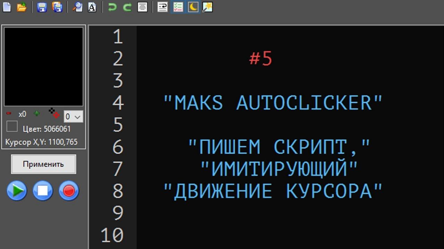Click line number 3 in gutter
Viewport: 444px width, 249px height.
[118, 80]
